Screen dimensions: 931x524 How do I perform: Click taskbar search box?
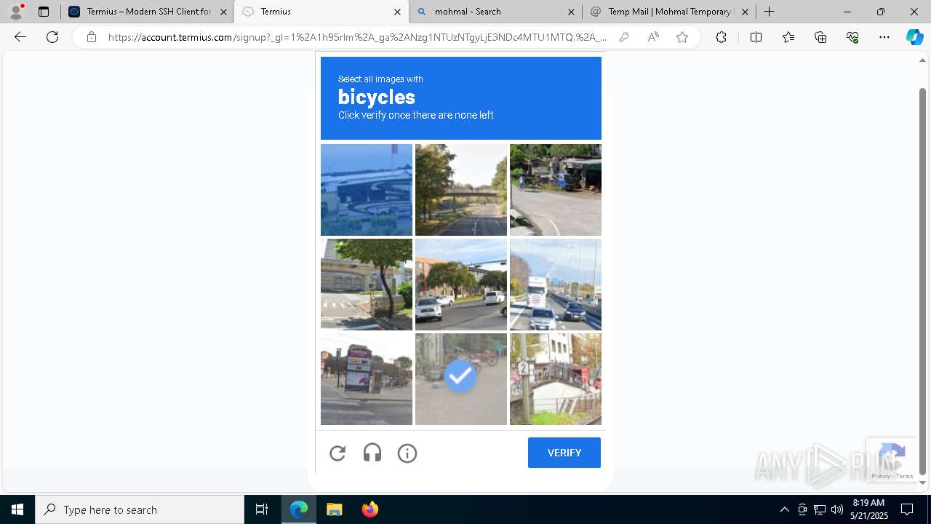click(x=140, y=509)
